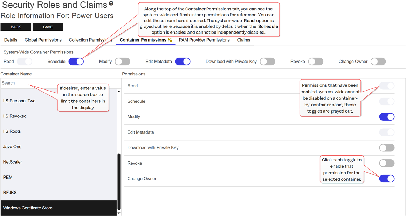
Task: Toggle system-wide Schedule permission
Action: pyautogui.click(x=76, y=62)
